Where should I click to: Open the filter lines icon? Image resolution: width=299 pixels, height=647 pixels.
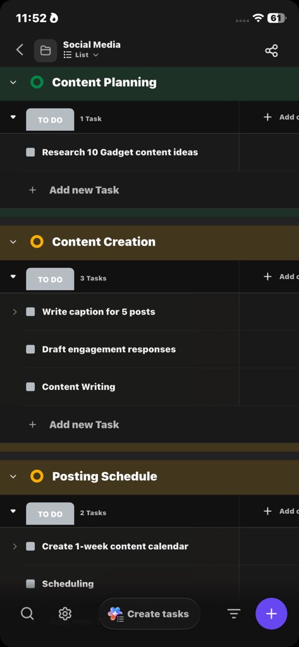pos(234,614)
